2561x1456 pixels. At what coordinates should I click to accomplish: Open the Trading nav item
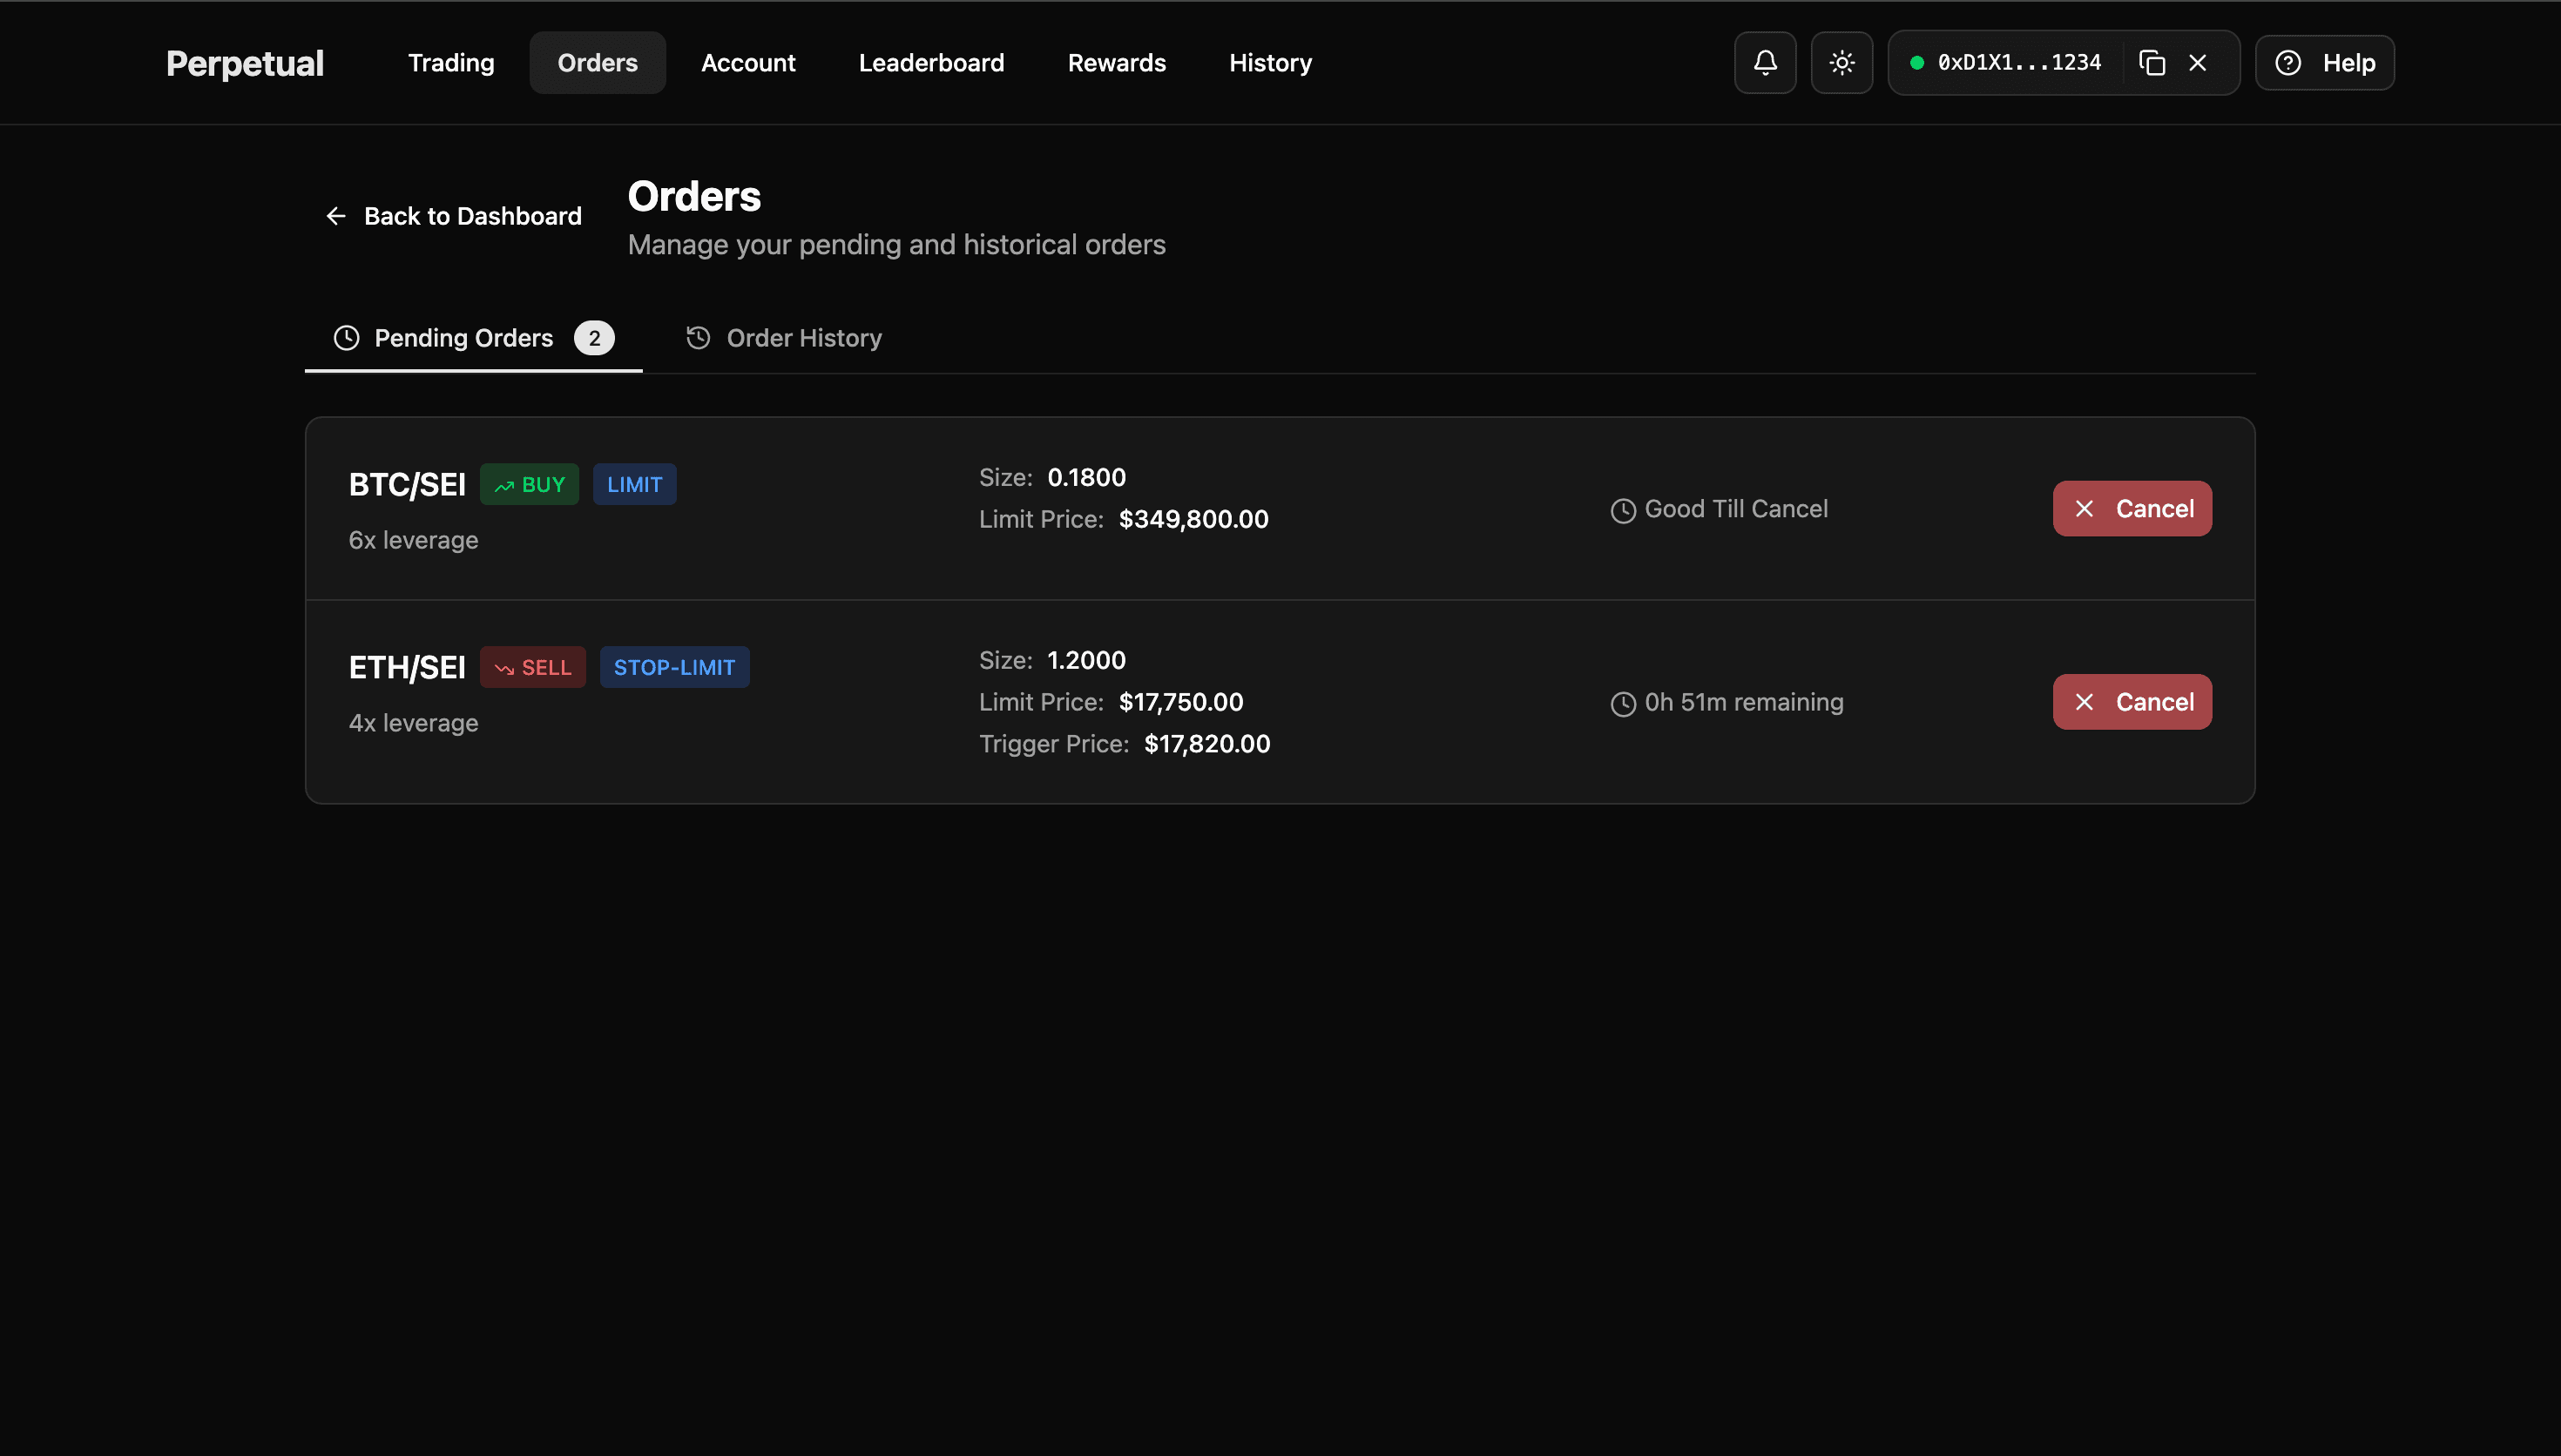pyautogui.click(x=451, y=63)
